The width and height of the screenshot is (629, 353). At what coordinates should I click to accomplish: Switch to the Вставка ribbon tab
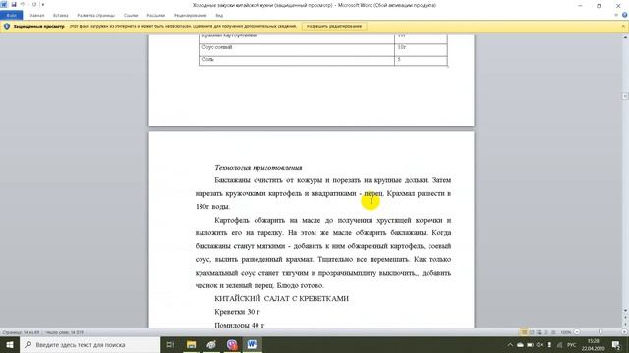tap(61, 16)
